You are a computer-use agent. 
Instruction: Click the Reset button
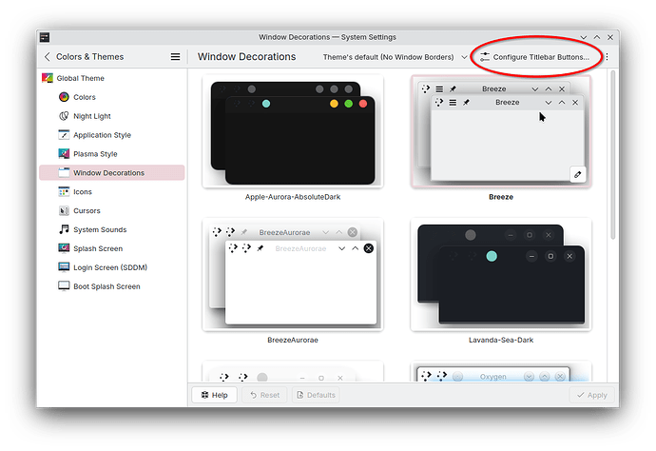click(265, 395)
